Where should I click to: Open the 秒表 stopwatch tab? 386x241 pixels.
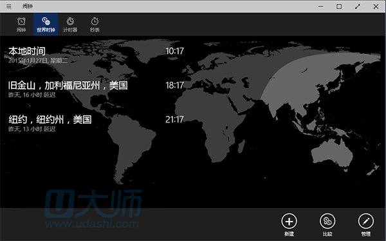point(95,24)
